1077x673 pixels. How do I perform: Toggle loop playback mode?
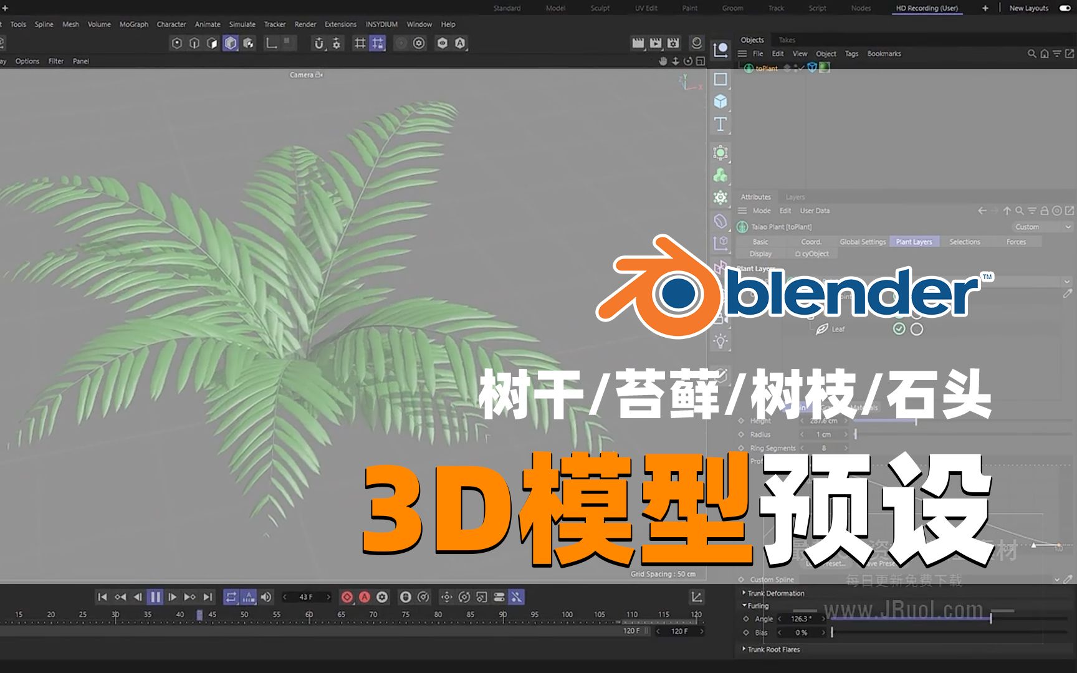pyautogui.click(x=231, y=597)
